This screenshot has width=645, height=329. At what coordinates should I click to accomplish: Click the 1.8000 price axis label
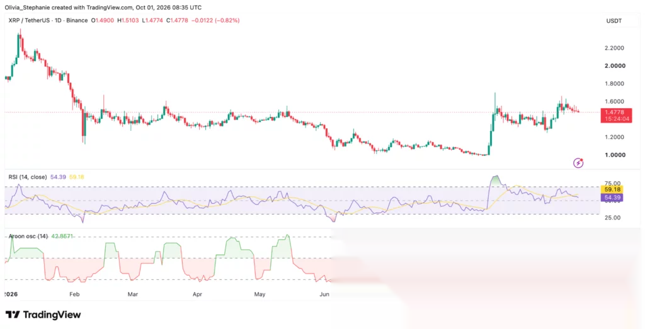[x=614, y=84]
